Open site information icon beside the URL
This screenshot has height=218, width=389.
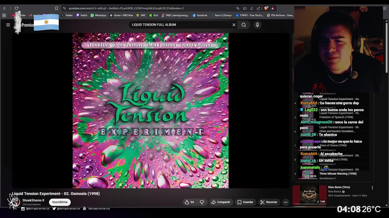[x=64, y=8]
